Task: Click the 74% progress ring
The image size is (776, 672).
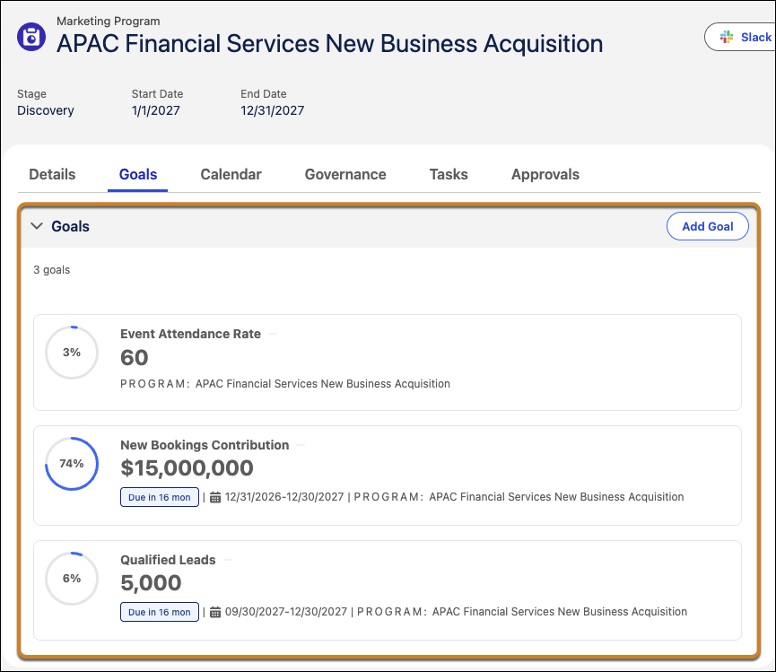Action: [x=72, y=464]
